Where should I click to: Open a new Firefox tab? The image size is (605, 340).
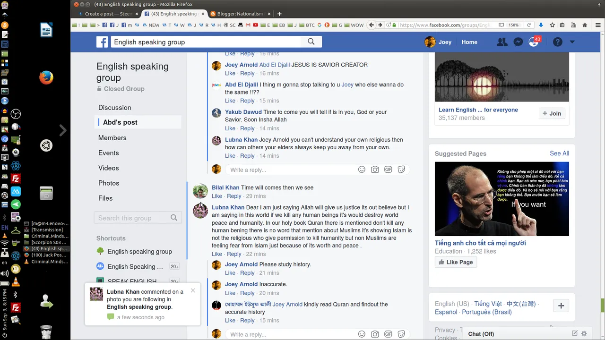pos(279,14)
